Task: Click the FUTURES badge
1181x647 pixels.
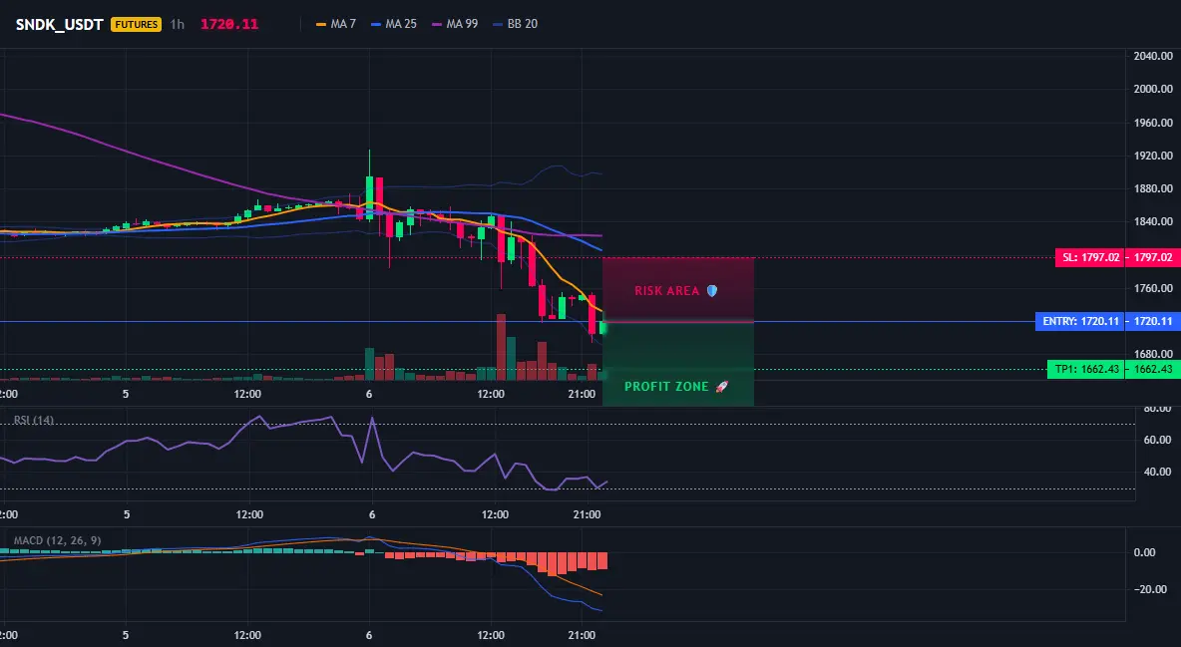Action: pos(136,24)
